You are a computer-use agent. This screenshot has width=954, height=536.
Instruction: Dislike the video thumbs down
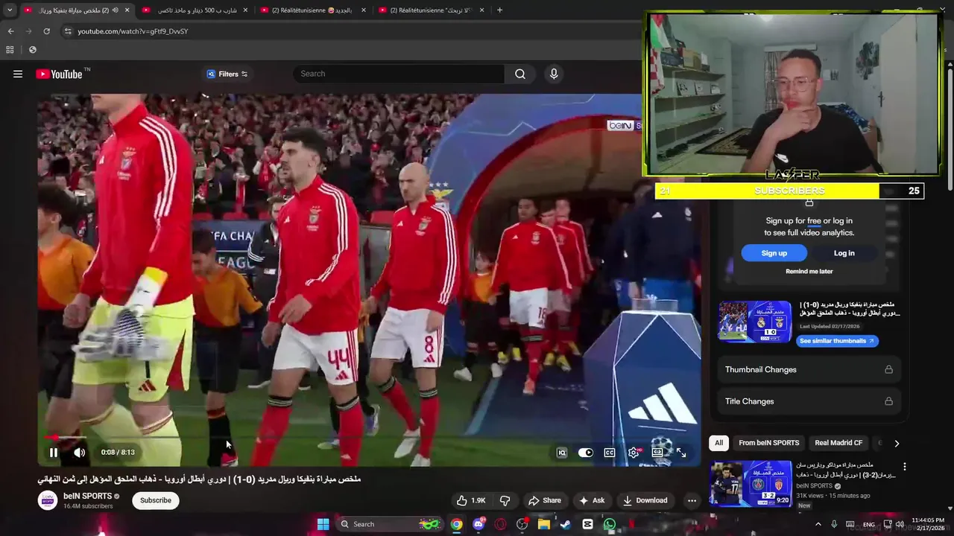(505, 500)
